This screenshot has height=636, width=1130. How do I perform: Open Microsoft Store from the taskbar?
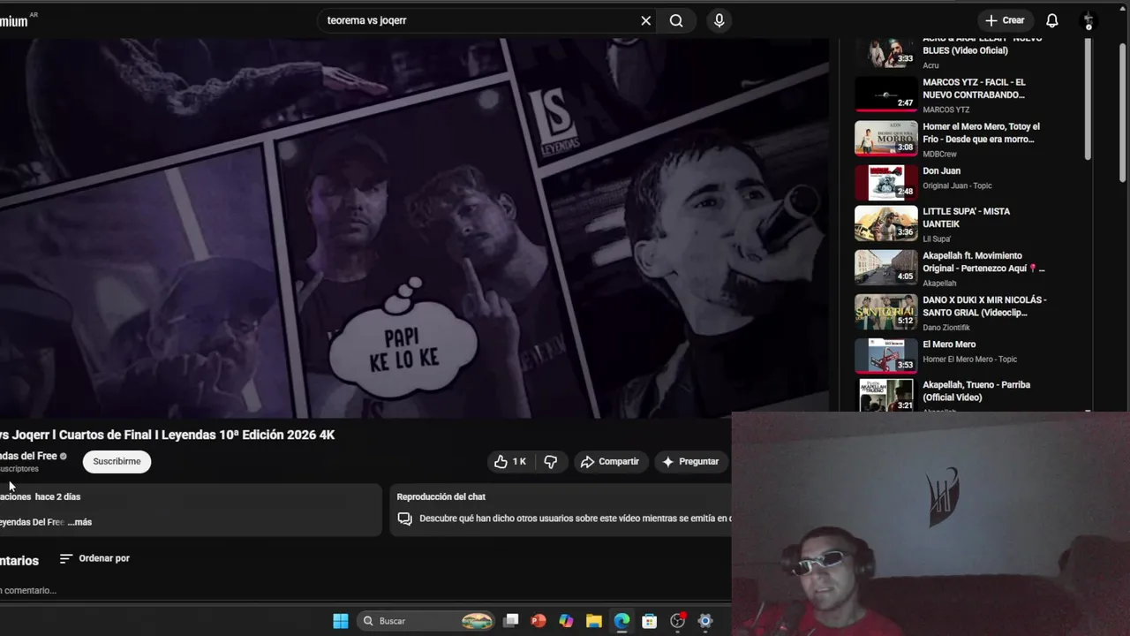[x=650, y=621]
